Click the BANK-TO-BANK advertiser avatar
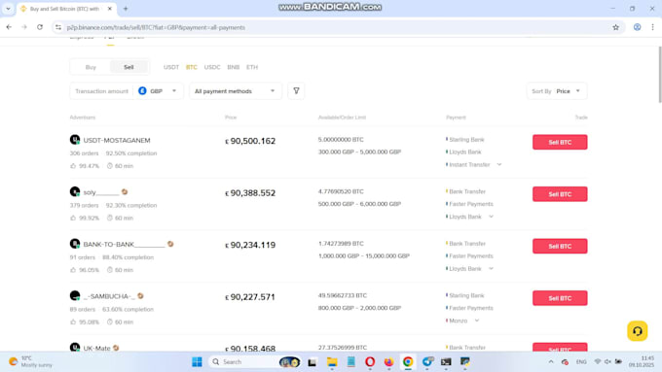This screenshot has height=372, width=662. point(75,244)
